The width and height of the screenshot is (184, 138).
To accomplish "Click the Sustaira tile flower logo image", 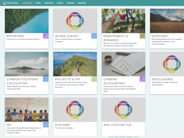I will 75,110.
